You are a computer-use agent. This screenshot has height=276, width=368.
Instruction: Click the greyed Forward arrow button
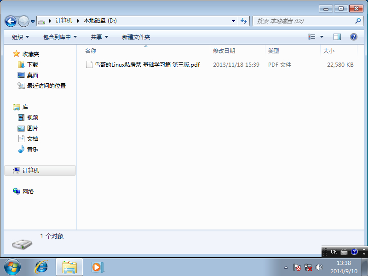23,21
